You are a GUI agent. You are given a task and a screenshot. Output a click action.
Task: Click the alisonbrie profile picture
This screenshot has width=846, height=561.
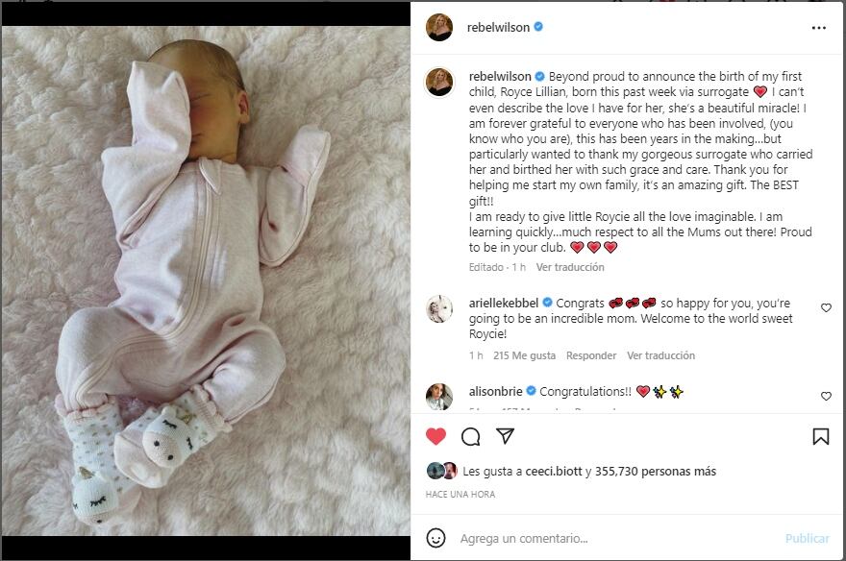point(439,397)
